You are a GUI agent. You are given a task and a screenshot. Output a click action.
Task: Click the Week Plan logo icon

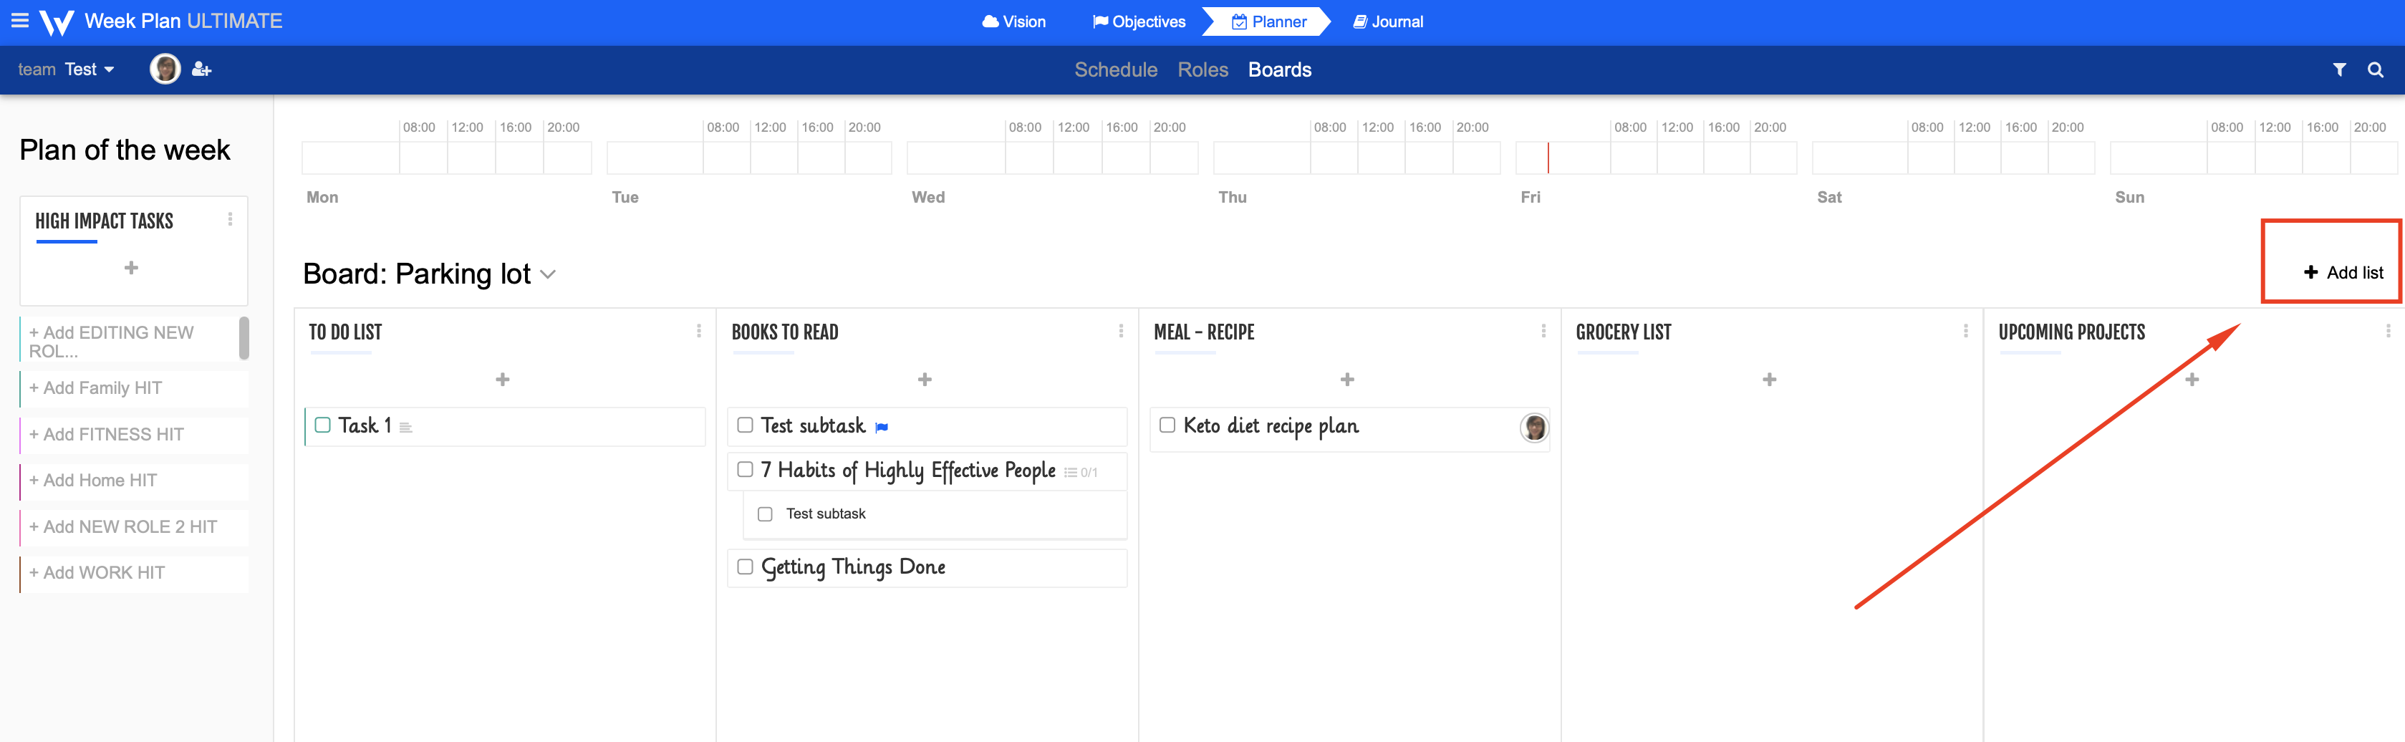56,22
